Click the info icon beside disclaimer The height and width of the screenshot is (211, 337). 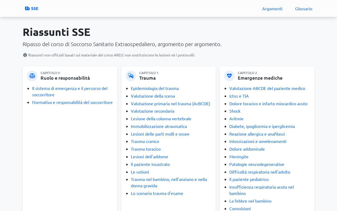click(25, 55)
